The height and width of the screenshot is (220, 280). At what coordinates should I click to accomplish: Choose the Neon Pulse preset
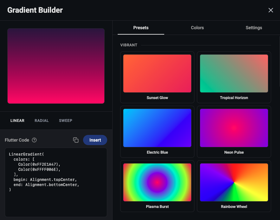pos(234,128)
